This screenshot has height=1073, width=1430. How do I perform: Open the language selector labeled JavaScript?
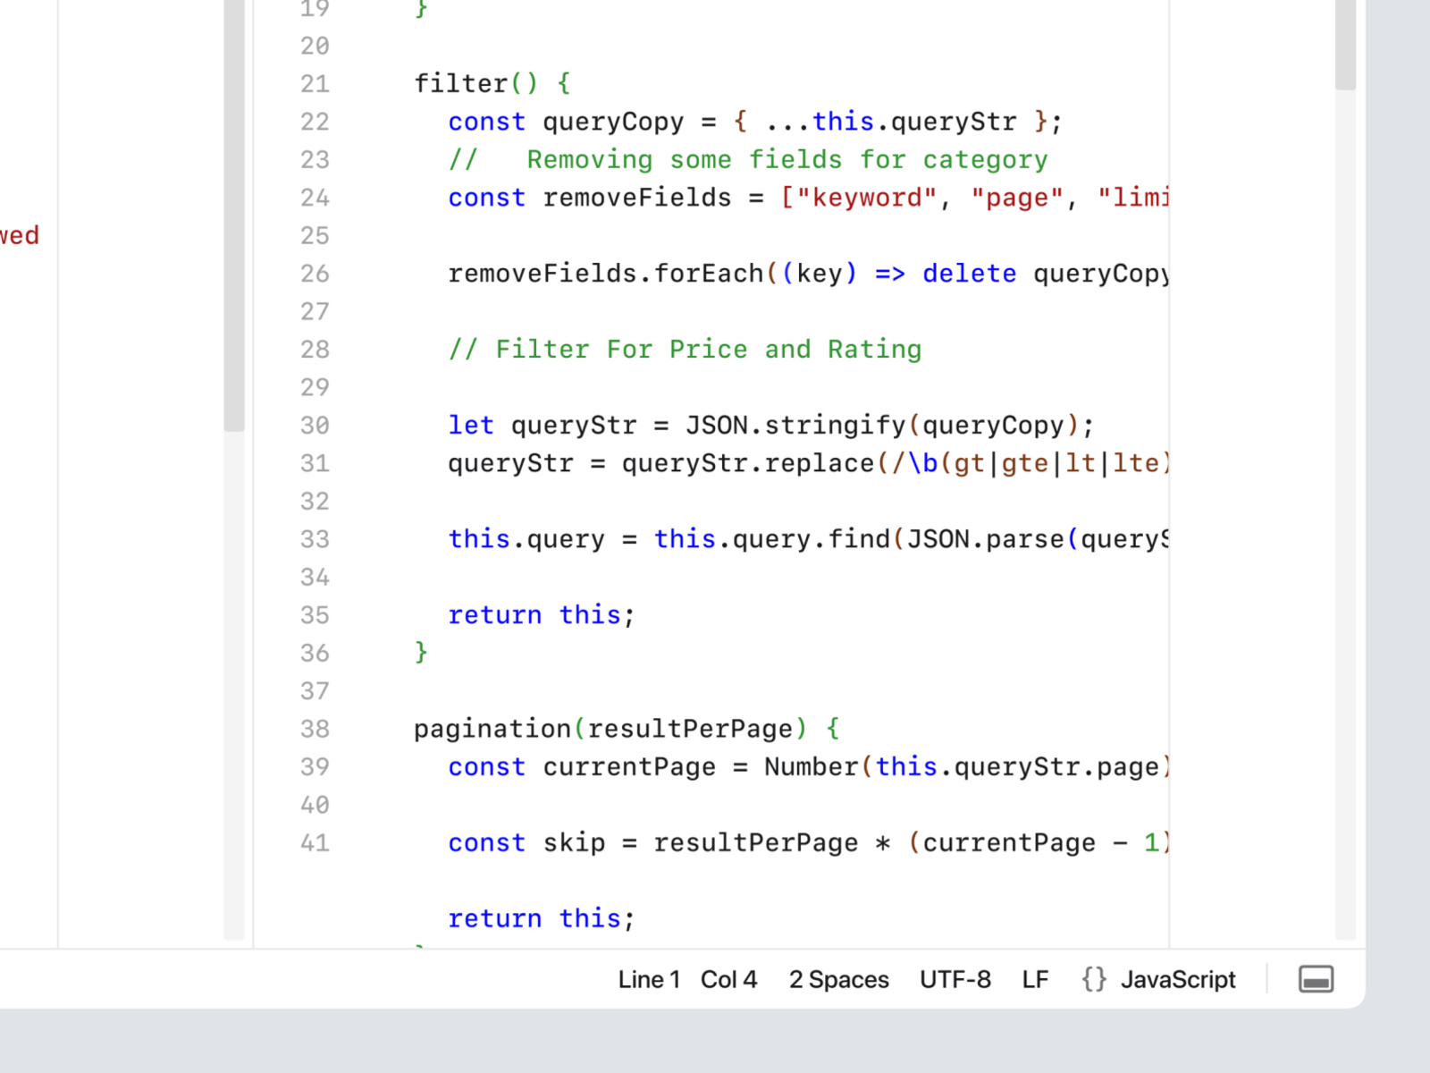click(x=1178, y=979)
